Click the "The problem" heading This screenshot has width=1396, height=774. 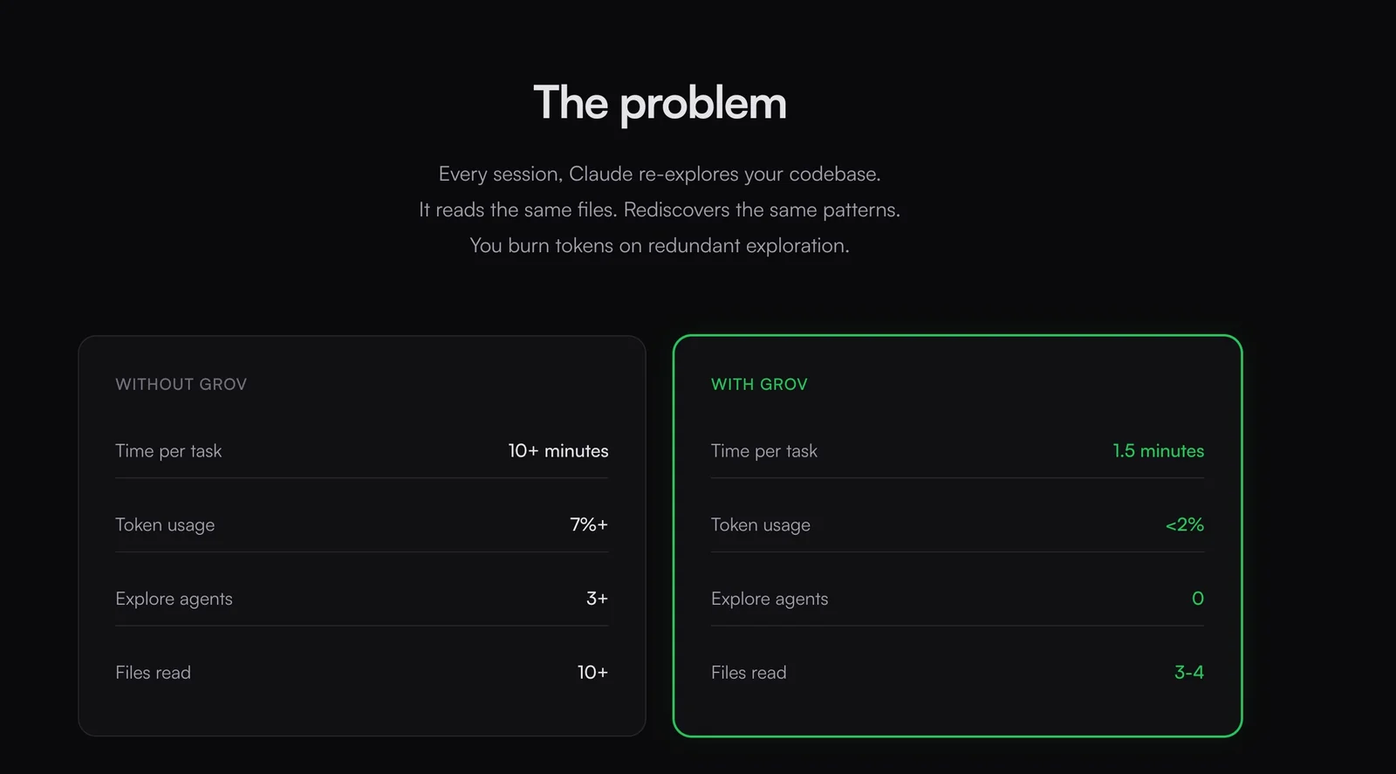coord(660,103)
